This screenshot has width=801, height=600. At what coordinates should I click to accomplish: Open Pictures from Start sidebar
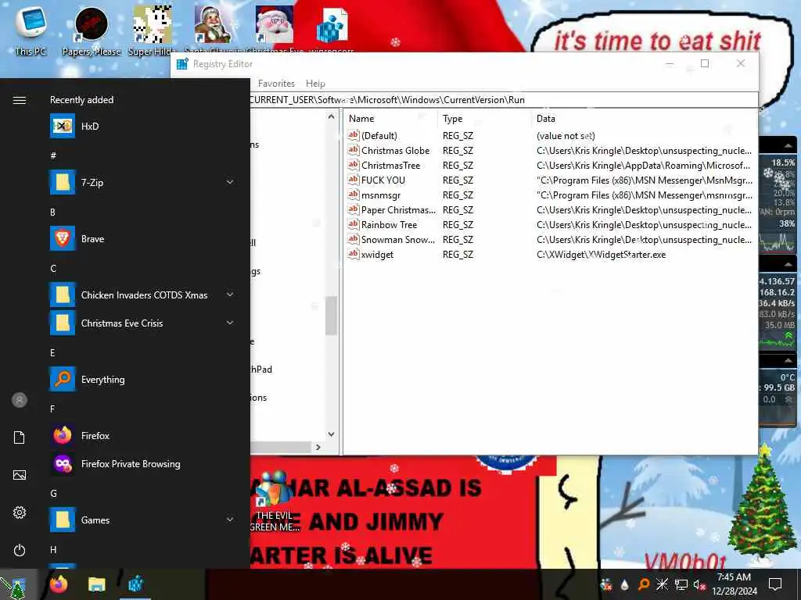click(x=20, y=475)
